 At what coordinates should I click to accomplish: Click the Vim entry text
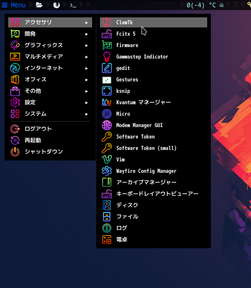(x=120, y=160)
